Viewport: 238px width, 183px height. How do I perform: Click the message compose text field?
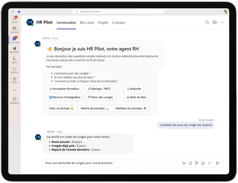110,163
